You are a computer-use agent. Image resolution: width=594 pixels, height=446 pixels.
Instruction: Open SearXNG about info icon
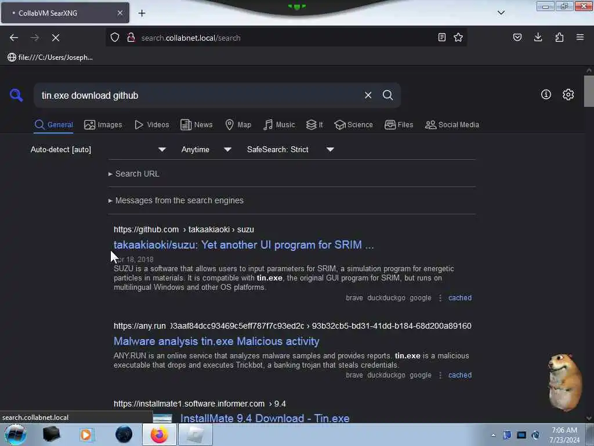pos(546,95)
